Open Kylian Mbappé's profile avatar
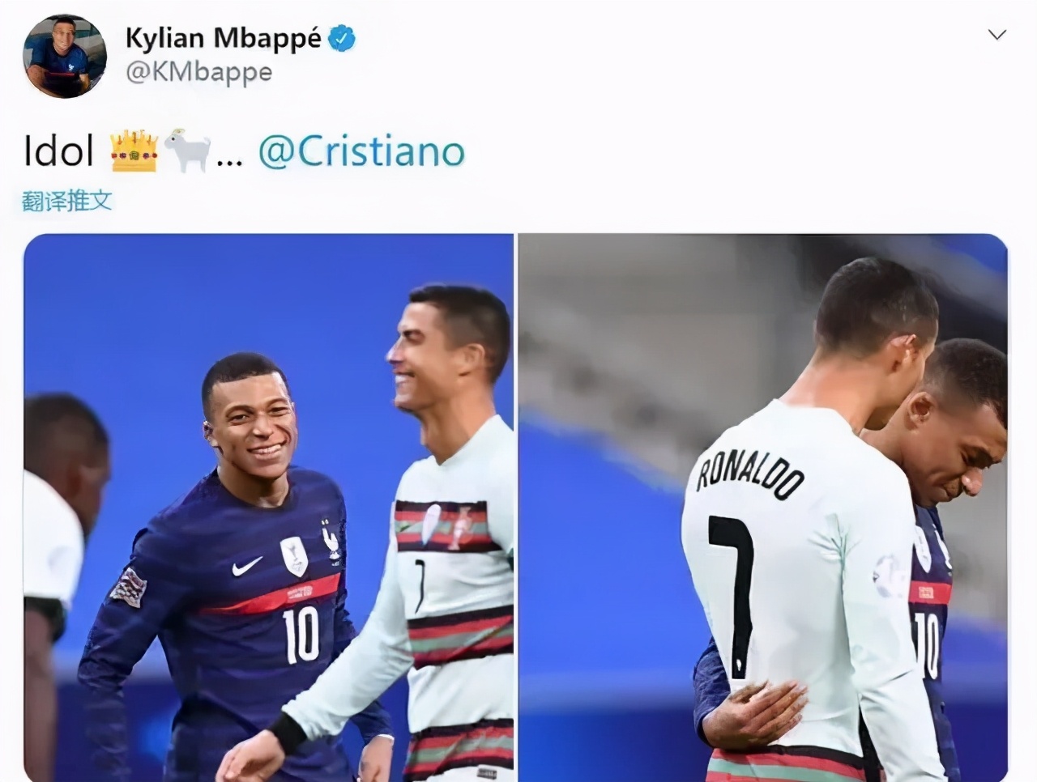 65,57
